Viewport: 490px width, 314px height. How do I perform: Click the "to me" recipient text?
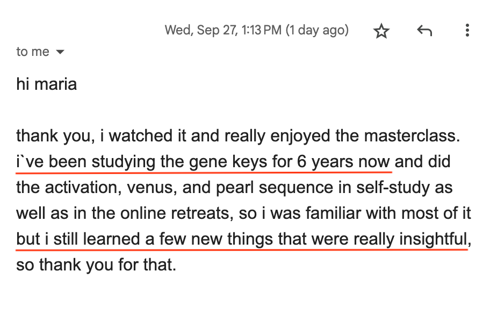point(33,52)
